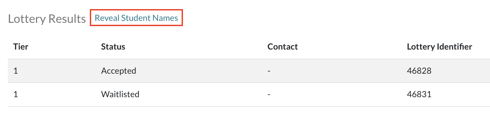Click the Contact dash in Waitlisted row
This screenshot has height=120, width=490.
point(269,94)
